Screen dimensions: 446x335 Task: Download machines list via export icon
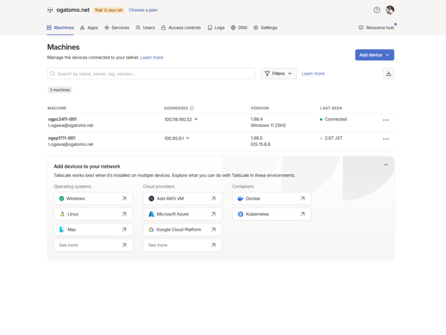[x=389, y=74]
